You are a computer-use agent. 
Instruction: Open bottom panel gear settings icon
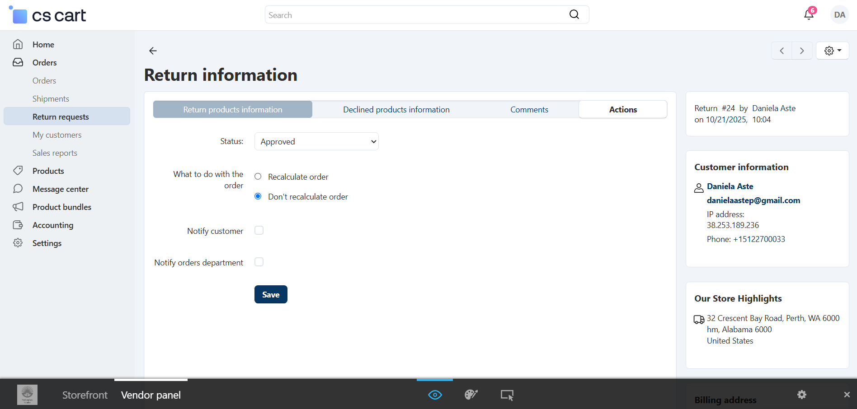[x=802, y=395]
